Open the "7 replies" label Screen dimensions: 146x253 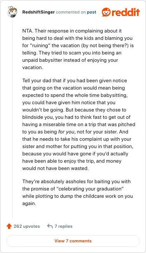[x=64, y=226]
